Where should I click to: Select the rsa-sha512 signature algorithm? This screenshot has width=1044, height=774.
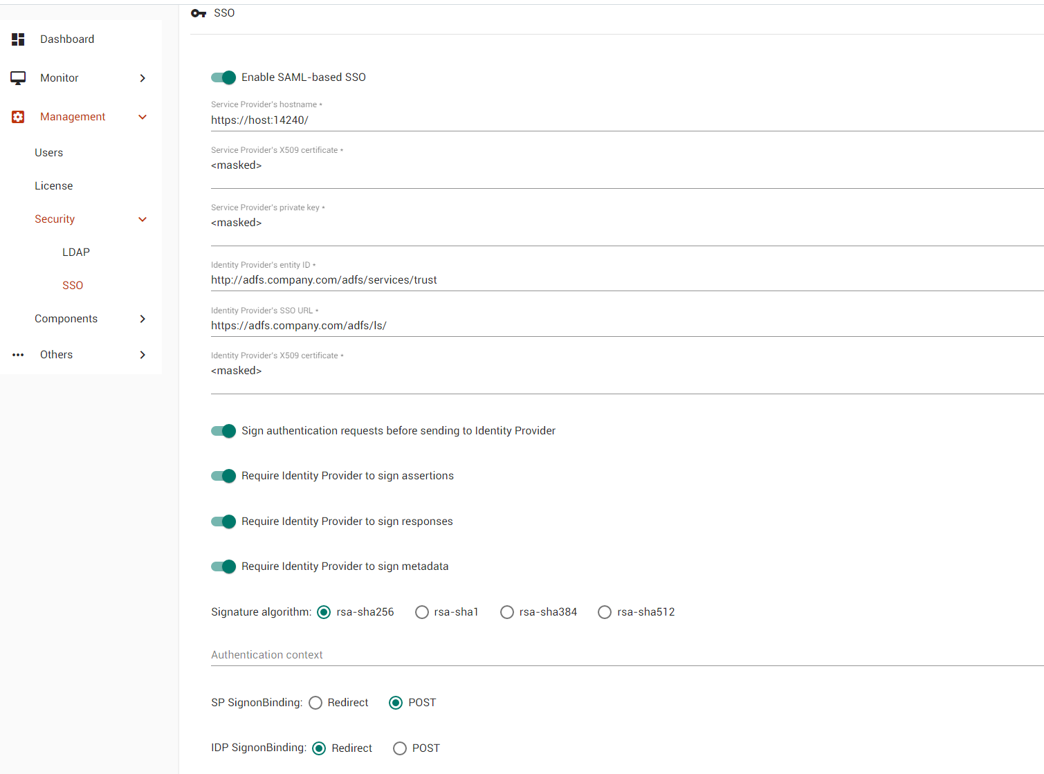point(604,611)
